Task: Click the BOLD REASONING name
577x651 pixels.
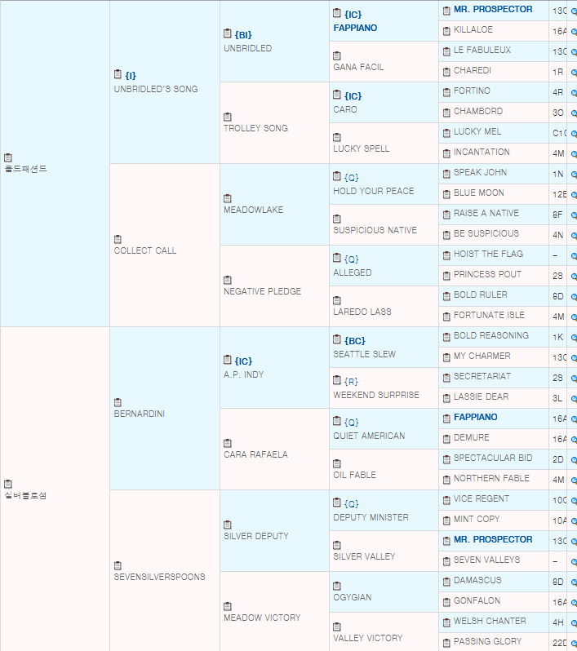Action: click(491, 335)
